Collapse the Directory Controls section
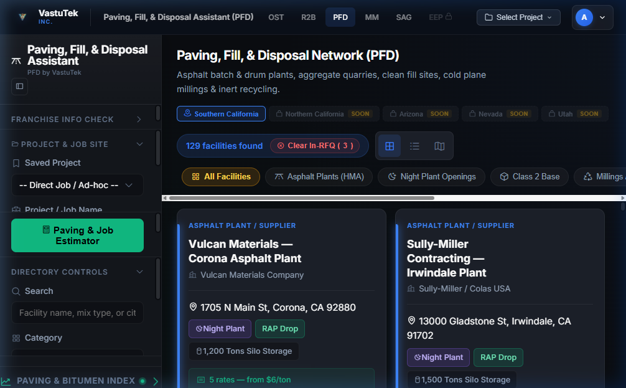This screenshot has width=626, height=388. (77, 272)
